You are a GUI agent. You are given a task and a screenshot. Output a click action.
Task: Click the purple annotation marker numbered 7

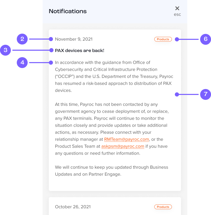206,94
